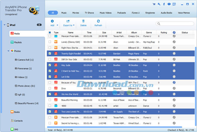
Task: Switch to the TV Shows tab
Action: (89, 13)
